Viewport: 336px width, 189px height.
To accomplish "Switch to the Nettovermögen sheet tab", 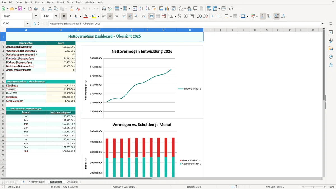I will point(37,182).
